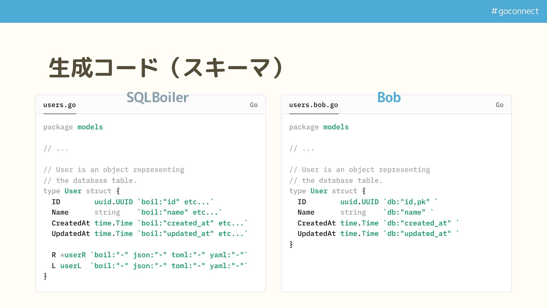The width and height of the screenshot is (547, 308).
Task: Click the SQLBoiler heading label
Action: (x=158, y=98)
